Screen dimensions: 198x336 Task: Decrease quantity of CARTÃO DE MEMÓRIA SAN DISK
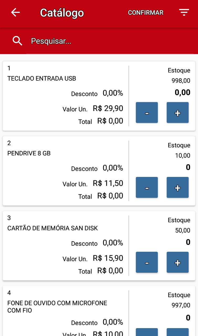pyautogui.click(x=147, y=262)
